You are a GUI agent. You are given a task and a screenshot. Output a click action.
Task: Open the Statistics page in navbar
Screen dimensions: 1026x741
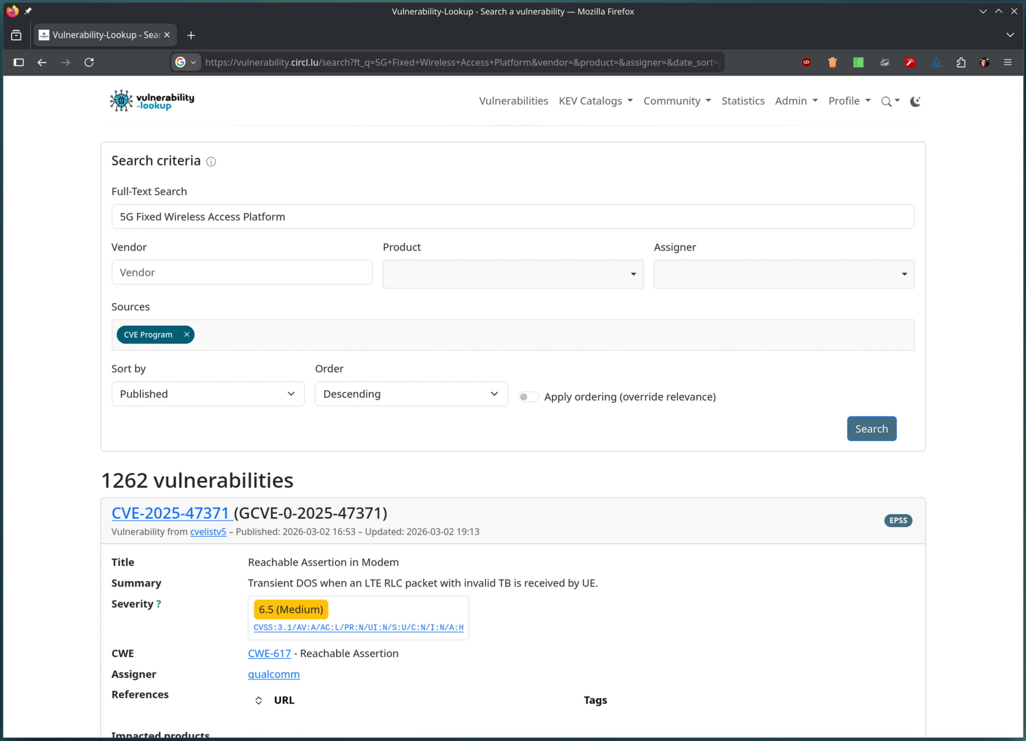tap(742, 101)
